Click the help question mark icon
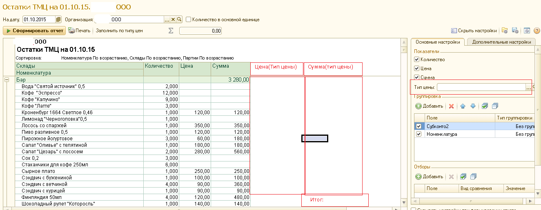 pyautogui.click(x=537, y=31)
